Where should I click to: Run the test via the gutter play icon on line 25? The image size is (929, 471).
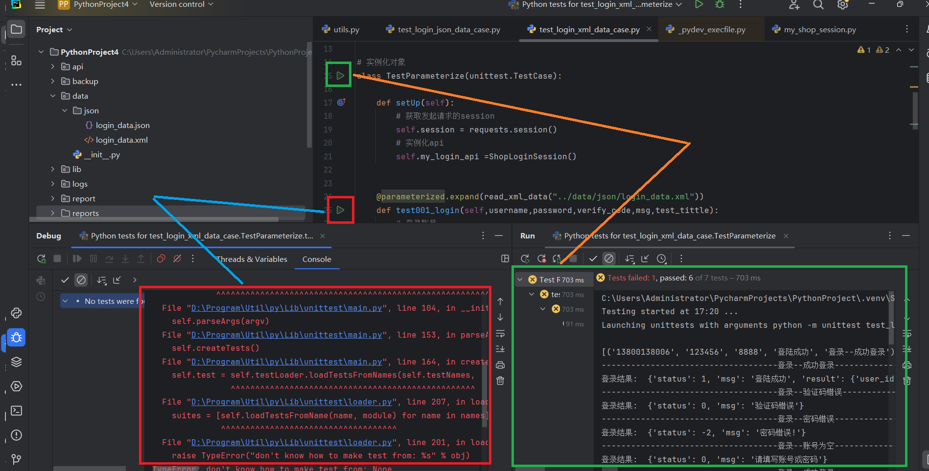[x=340, y=210]
